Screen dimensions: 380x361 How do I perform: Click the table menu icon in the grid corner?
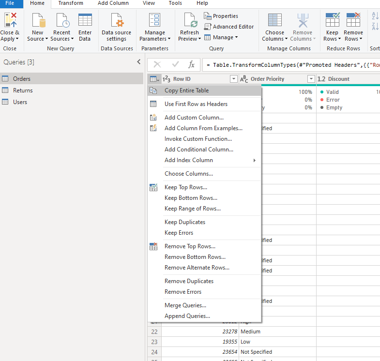[x=154, y=79]
